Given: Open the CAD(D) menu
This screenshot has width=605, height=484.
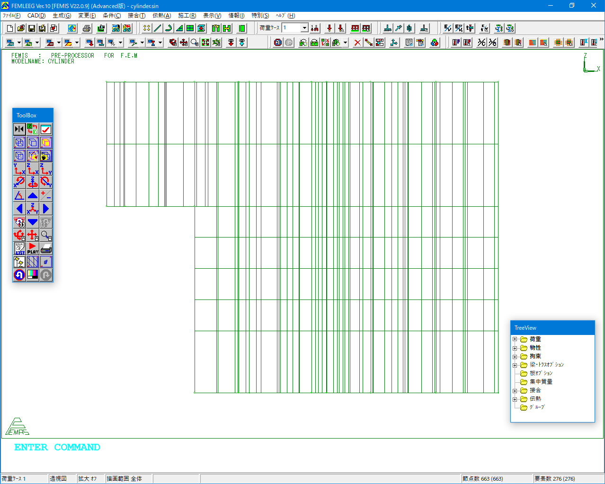Looking at the screenshot, I should tap(36, 16).
